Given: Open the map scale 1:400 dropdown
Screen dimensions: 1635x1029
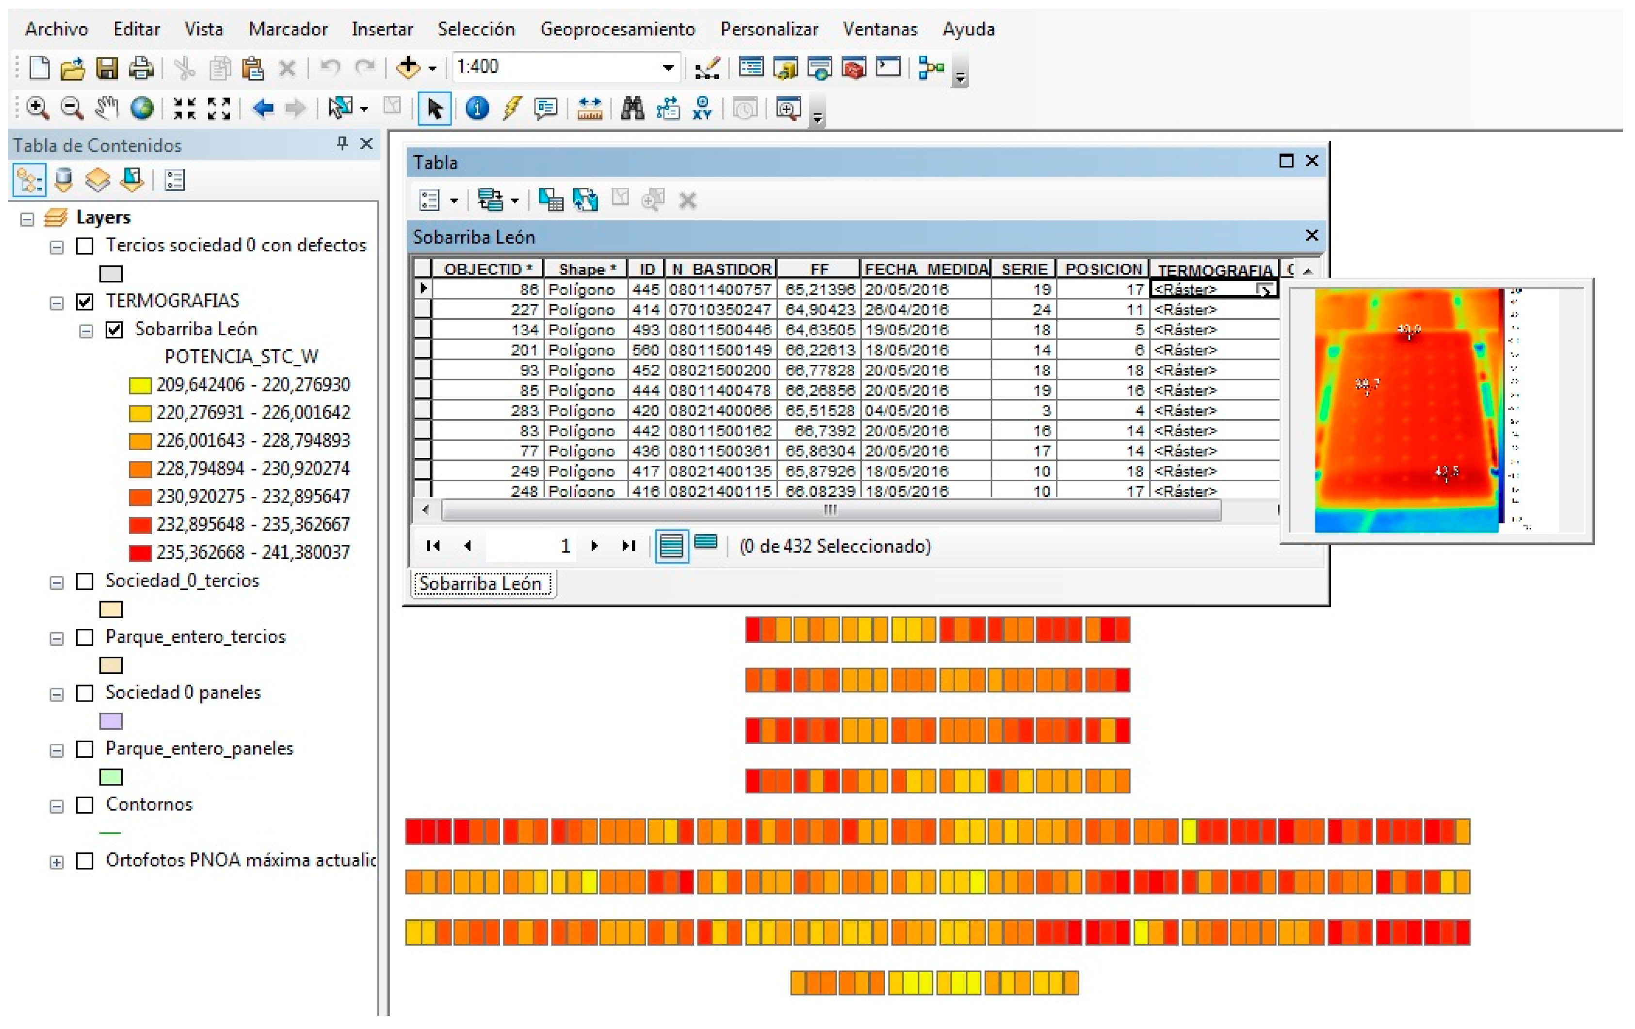Looking at the screenshot, I should pos(668,67).
